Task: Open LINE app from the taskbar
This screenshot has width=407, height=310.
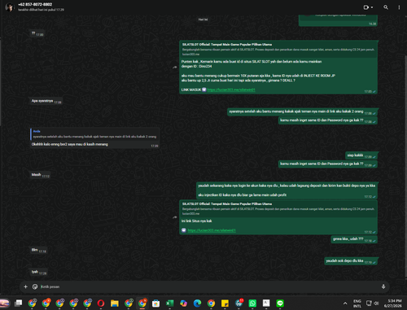Action: 280,303
